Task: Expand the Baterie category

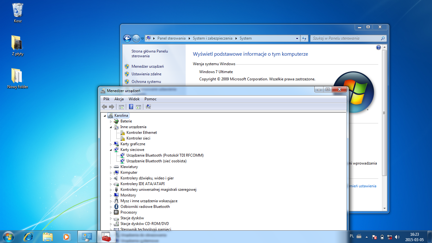Action: click(x=111, y=121)
